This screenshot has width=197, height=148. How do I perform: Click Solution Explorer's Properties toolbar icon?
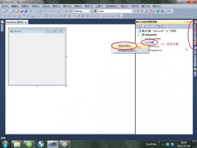click(138, 26)
